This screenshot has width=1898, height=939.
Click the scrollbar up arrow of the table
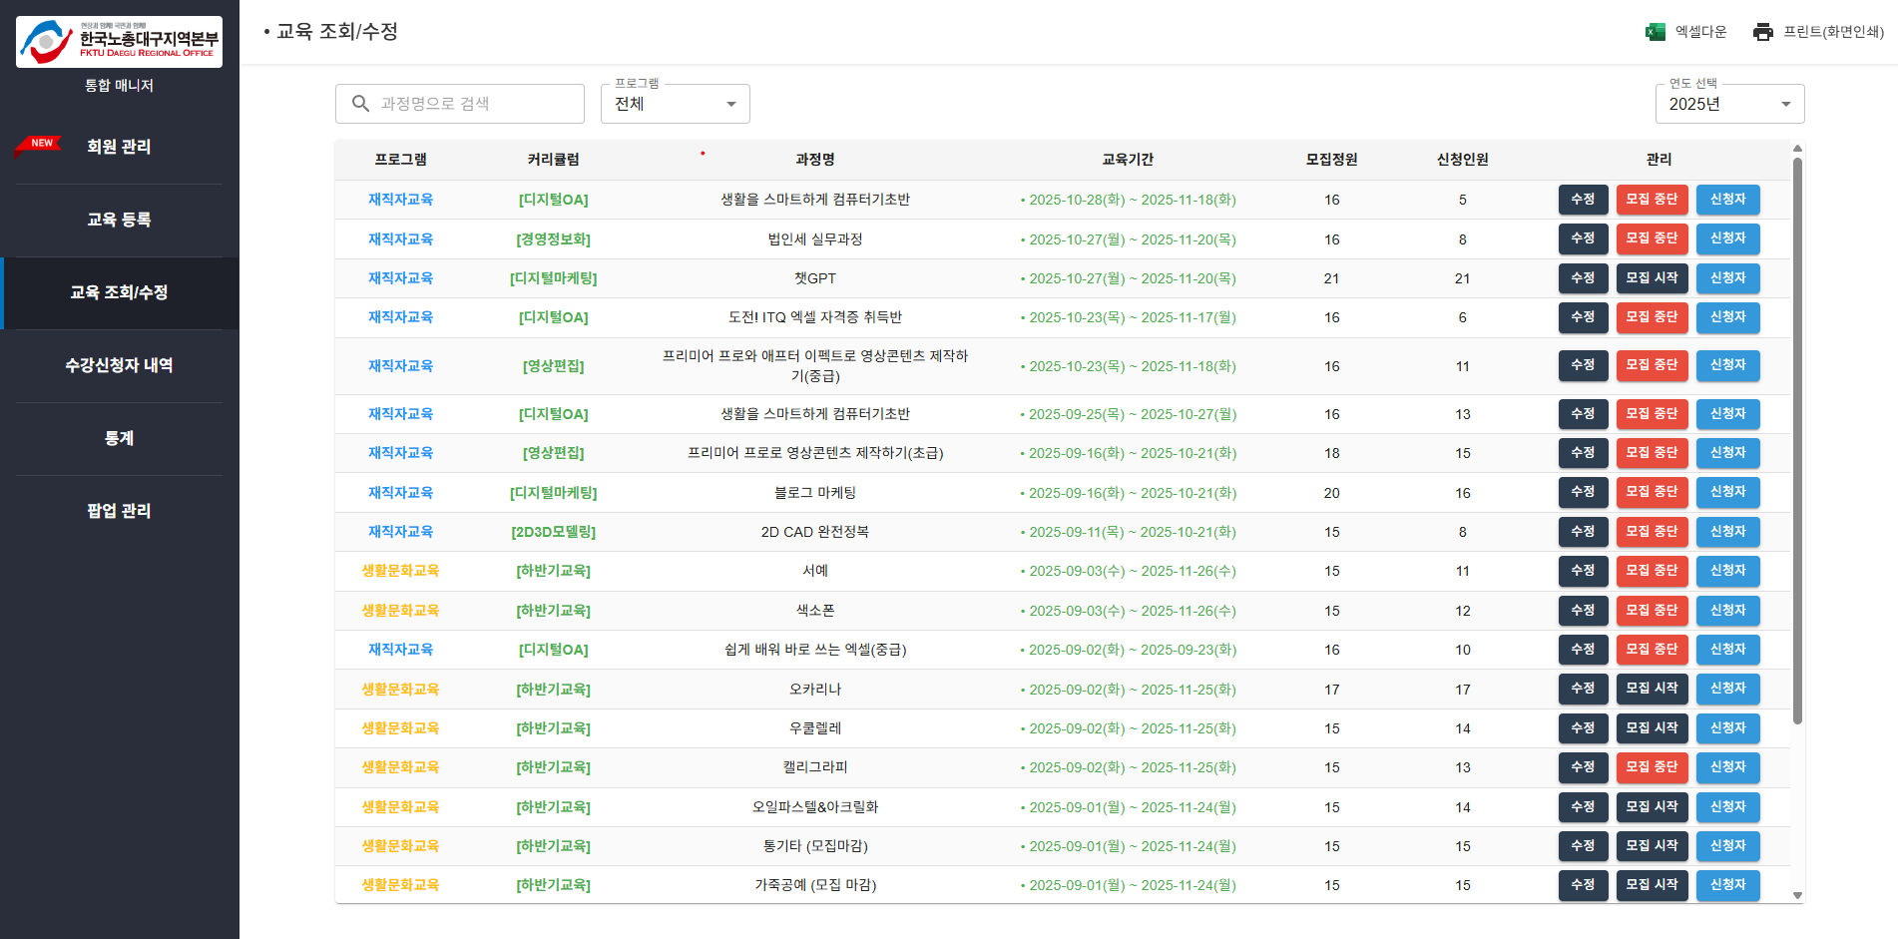pyautogui.click(x=1797, y=150)
